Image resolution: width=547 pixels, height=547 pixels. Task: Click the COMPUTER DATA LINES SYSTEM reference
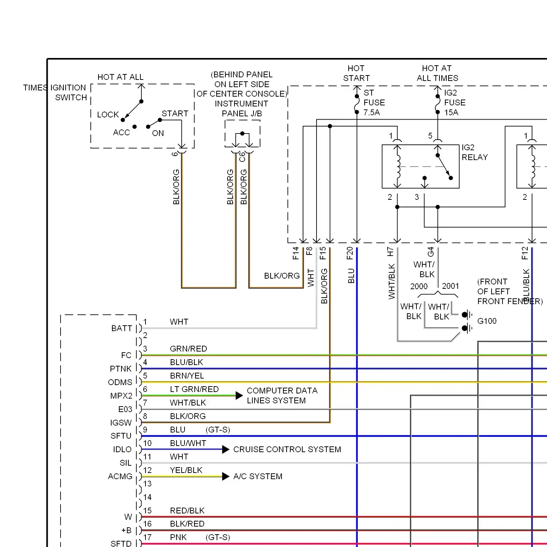(282, 396)
